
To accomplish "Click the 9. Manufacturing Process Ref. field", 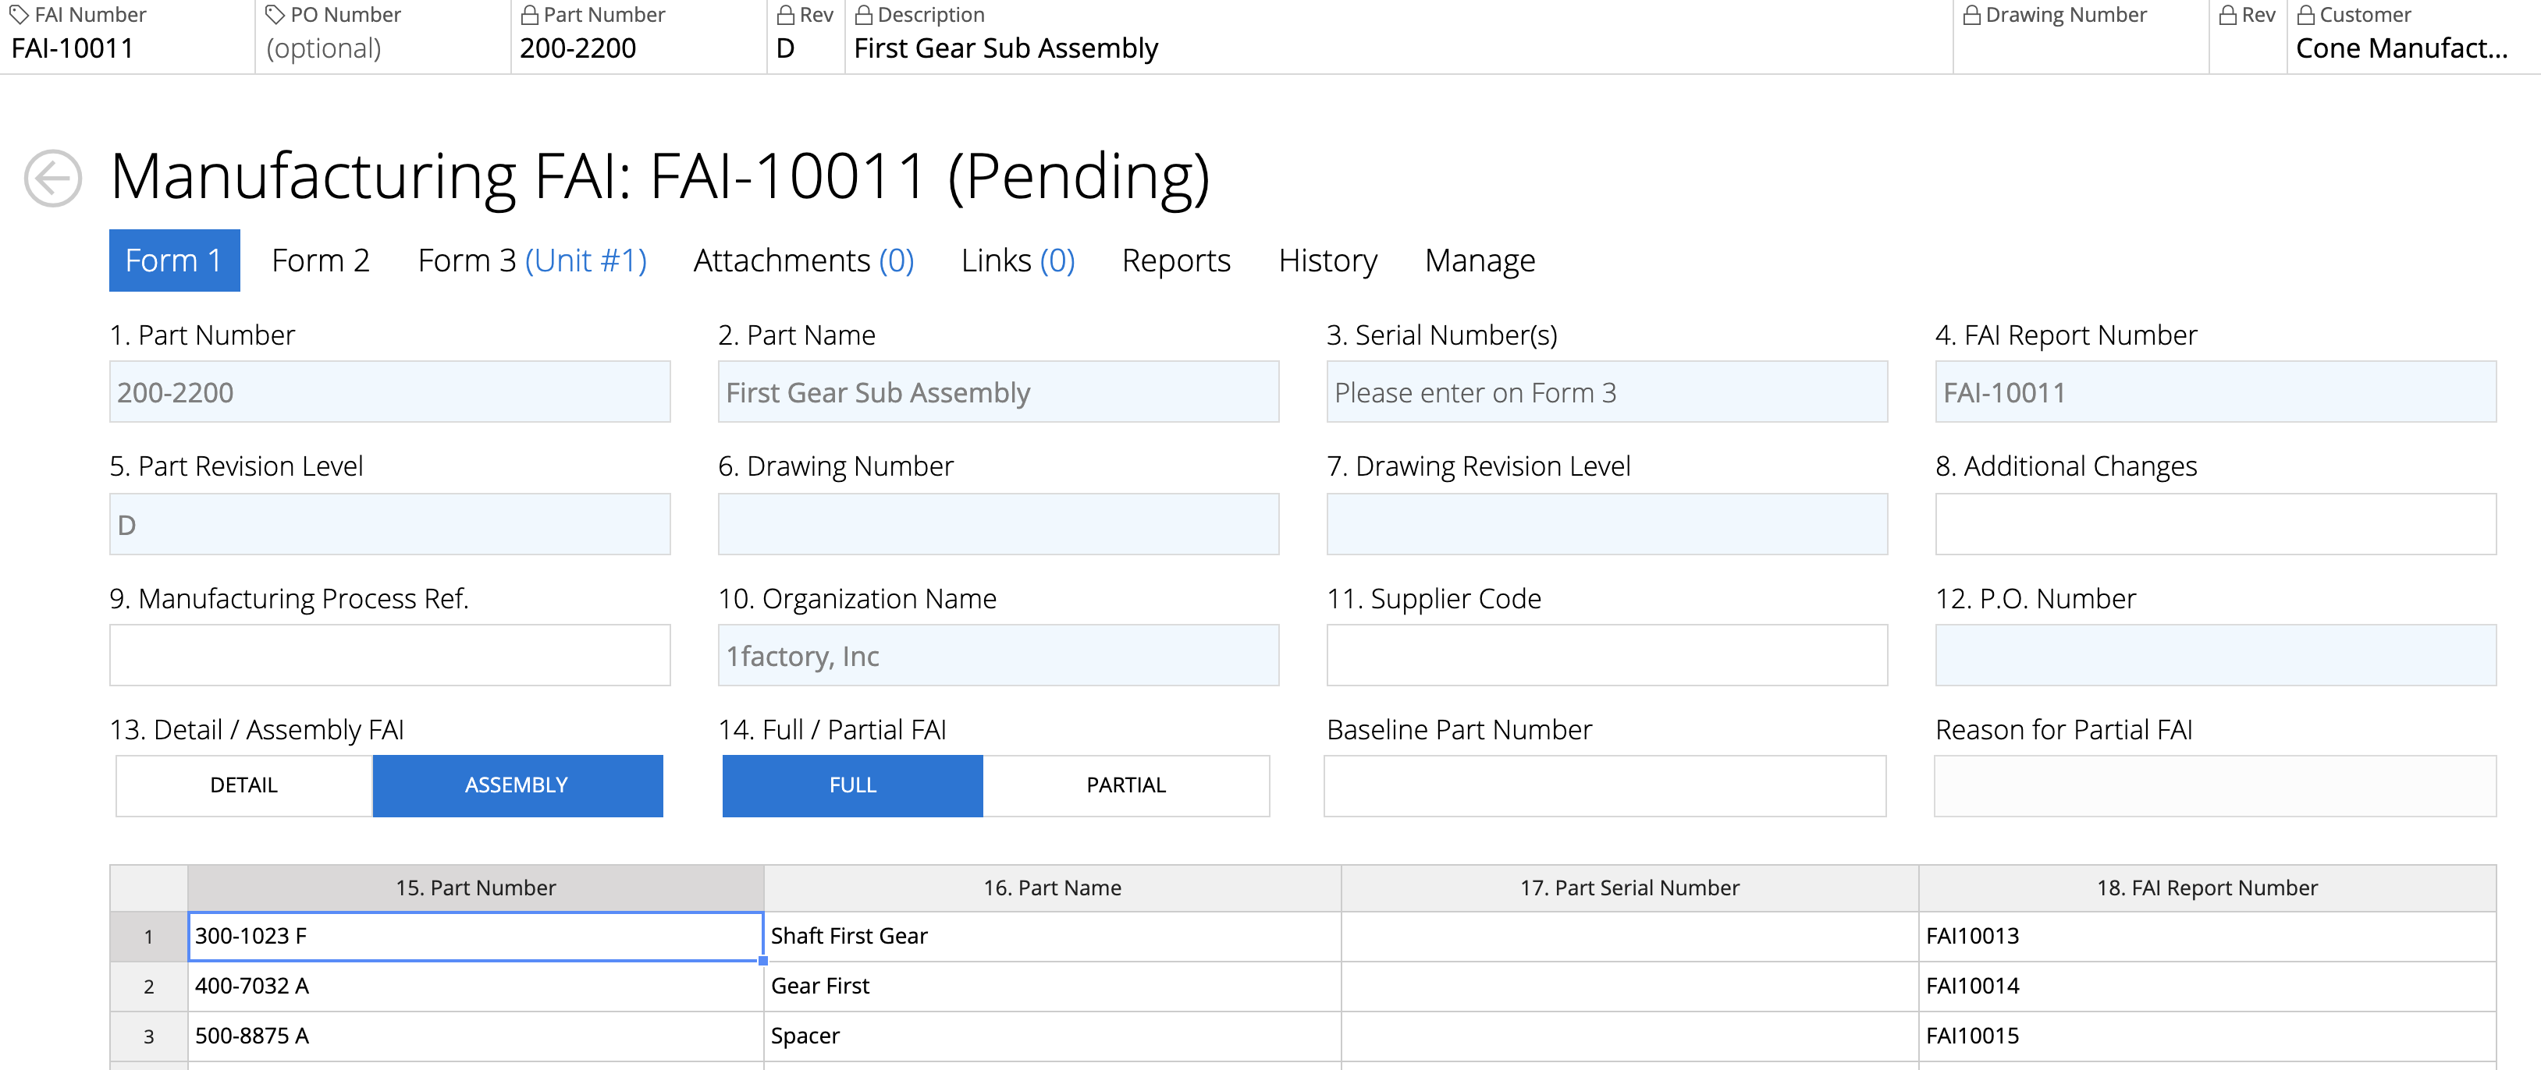I will coord(389,655).
